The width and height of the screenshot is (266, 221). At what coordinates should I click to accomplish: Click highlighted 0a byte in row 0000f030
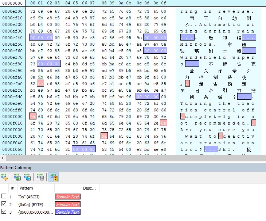(x=104, y=136)
